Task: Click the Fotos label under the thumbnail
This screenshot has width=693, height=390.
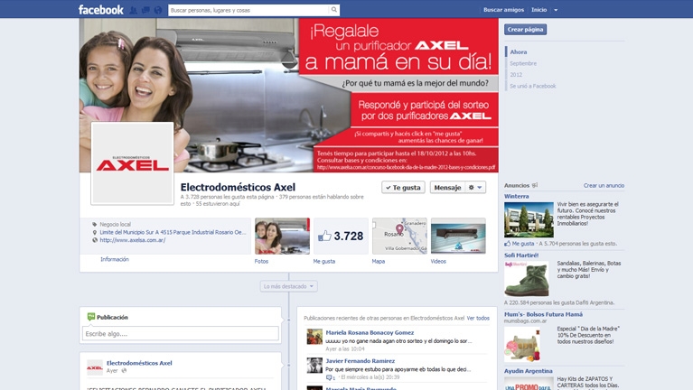Action: coord(261,262)
